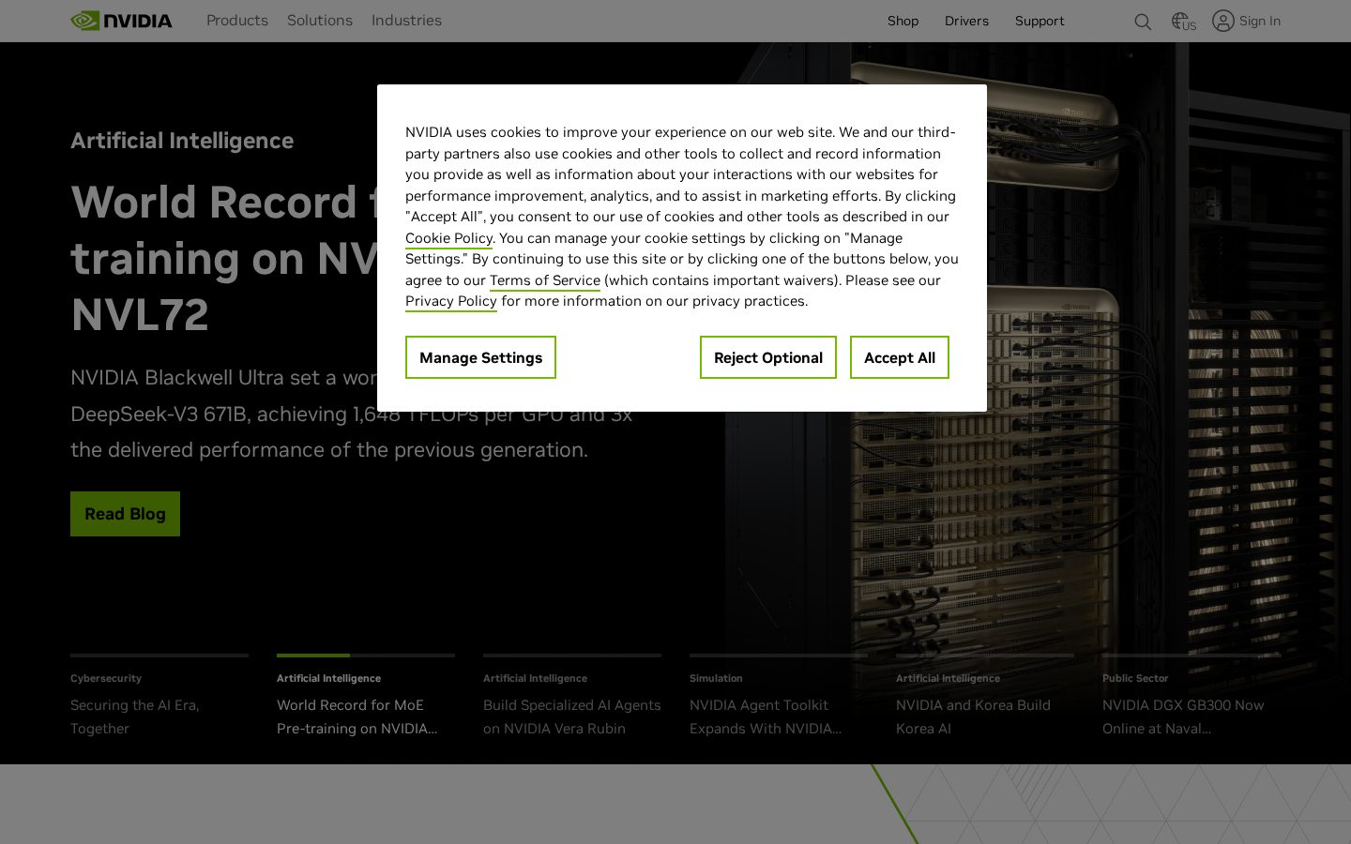Open the Products menu
The width and height of the screenshot is (1351, 844).
(x=237, y=21)
